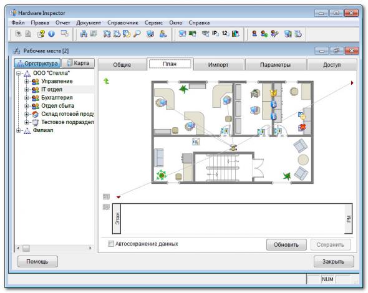Collapse the ООО "Стелла" tree node
368x293 pixels.
[x=18, y=74]
